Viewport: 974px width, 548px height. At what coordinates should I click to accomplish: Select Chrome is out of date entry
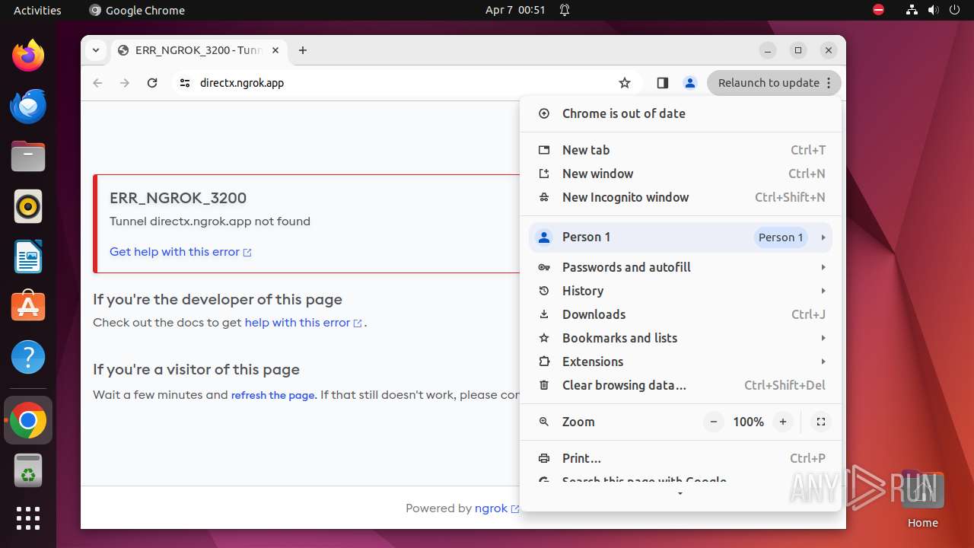tap(680, 113)
